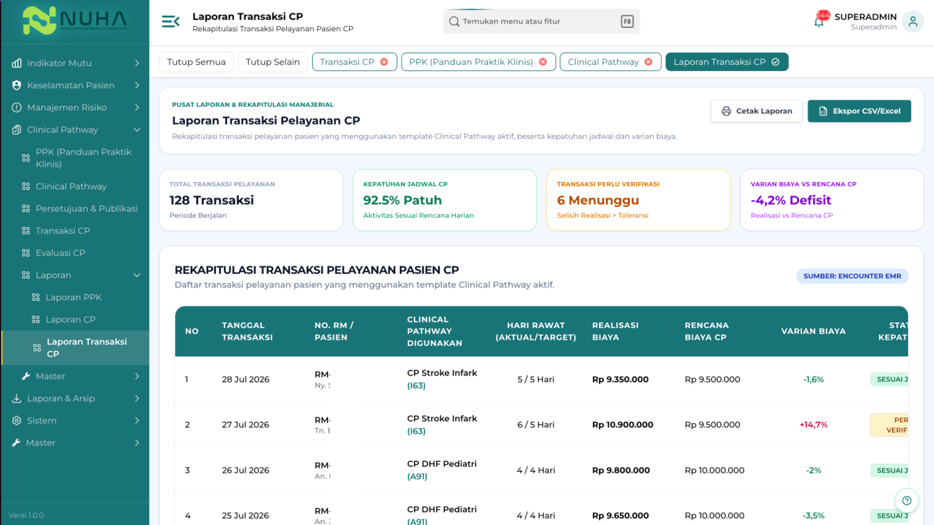Viewport: 934px width, 525px height.
Task: Click the Indikator Mutu chart icon
Action: [x=16, y=63]
